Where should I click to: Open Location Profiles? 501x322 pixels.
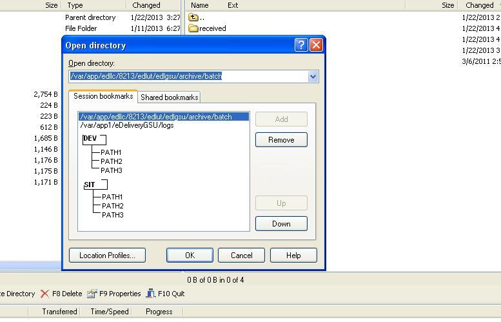(x=107, y=256)
